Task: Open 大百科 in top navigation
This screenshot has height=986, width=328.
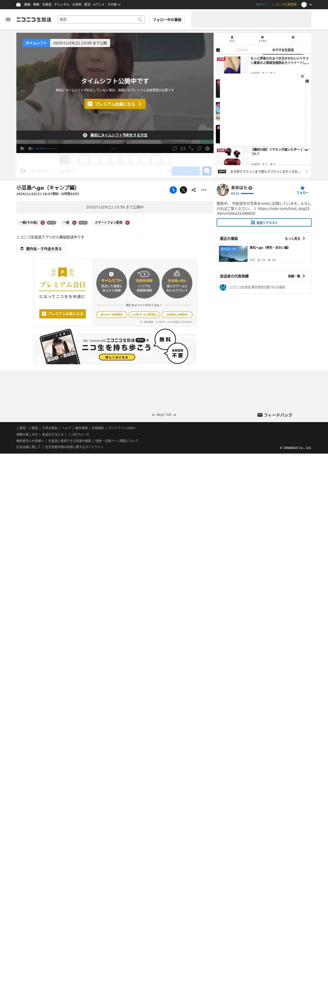Action: pyautogui.click(x=77, y=5)
